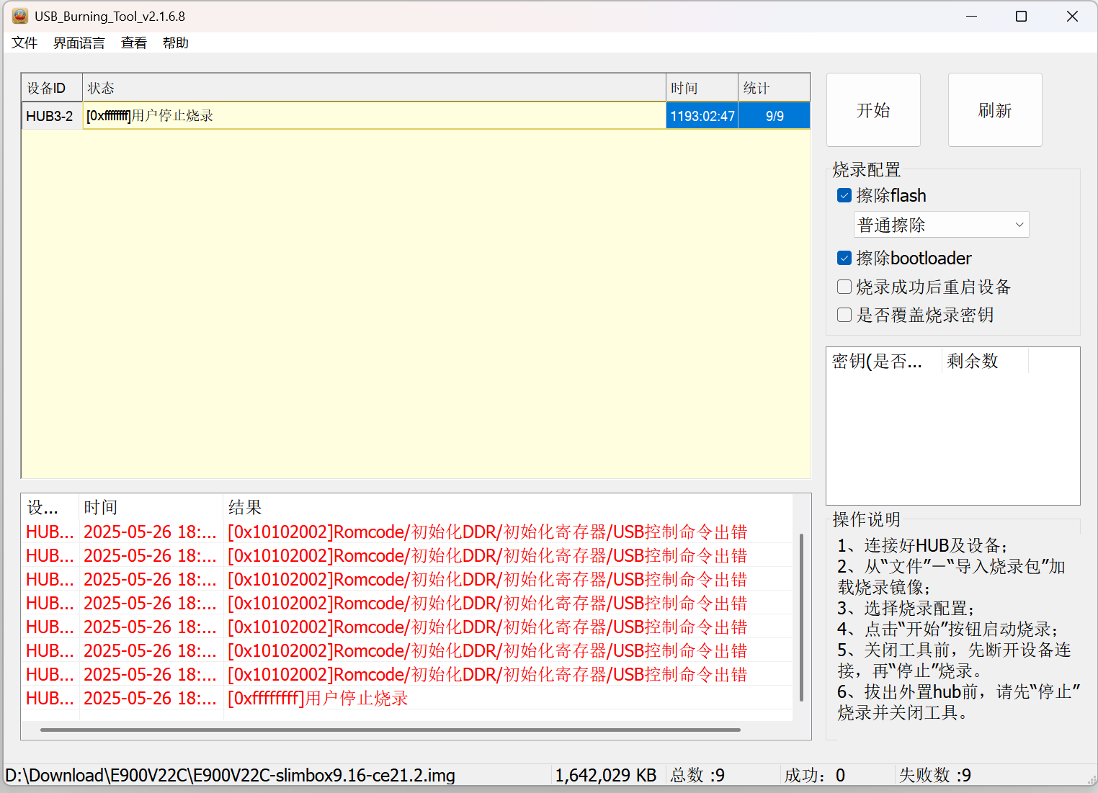Click the 时间 column header in log list
The height and width of the screenshot is (793, 1098).
[x=151, y=507]
